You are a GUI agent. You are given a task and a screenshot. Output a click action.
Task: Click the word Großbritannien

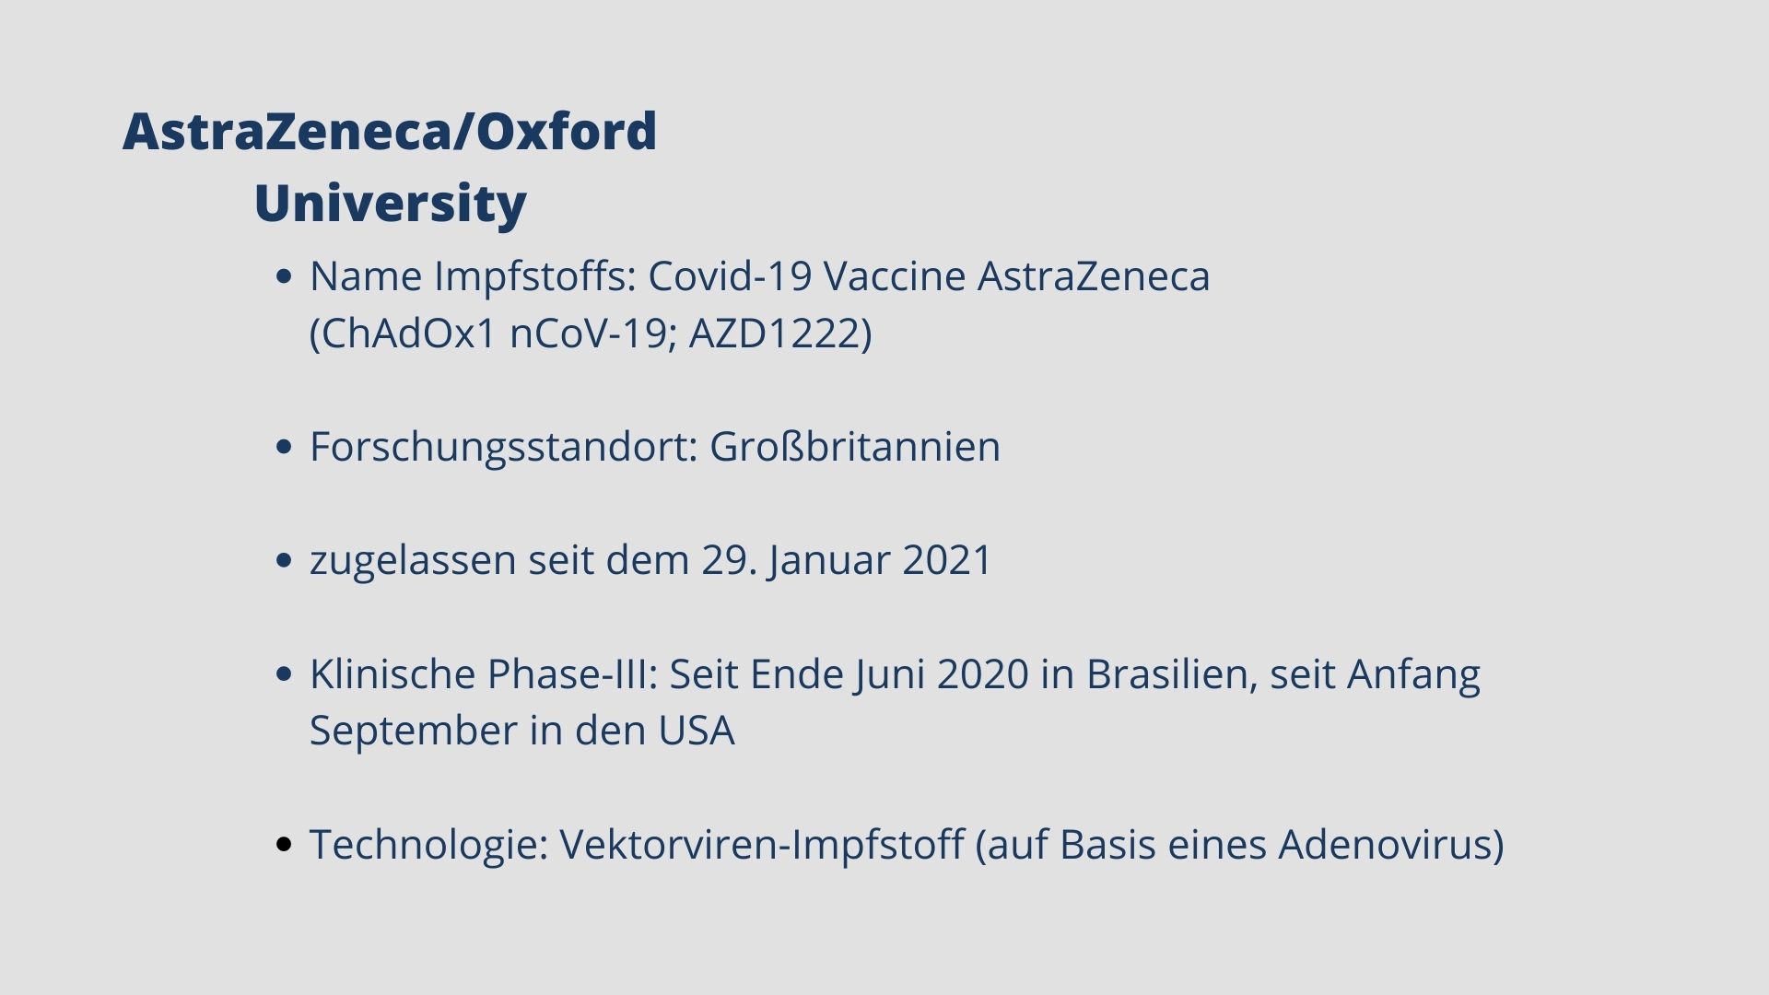(855, 447)
